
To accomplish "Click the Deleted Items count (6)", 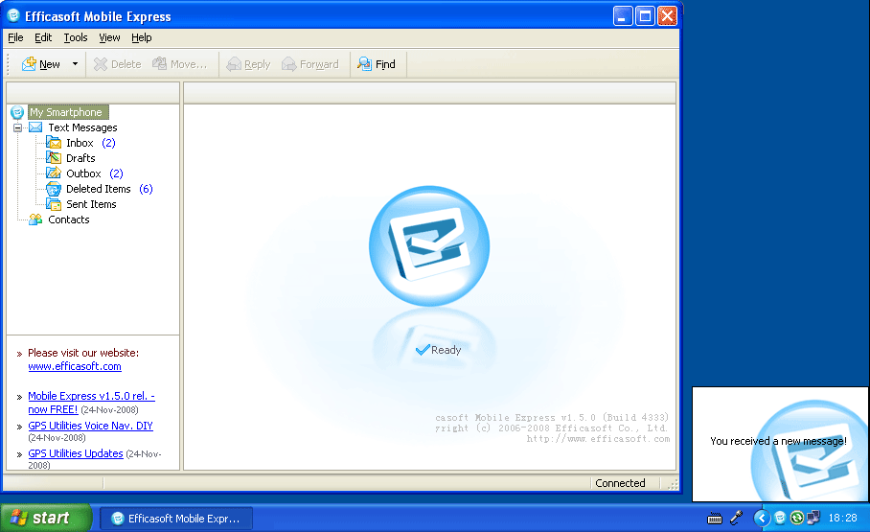I will [x=146, y=189].
